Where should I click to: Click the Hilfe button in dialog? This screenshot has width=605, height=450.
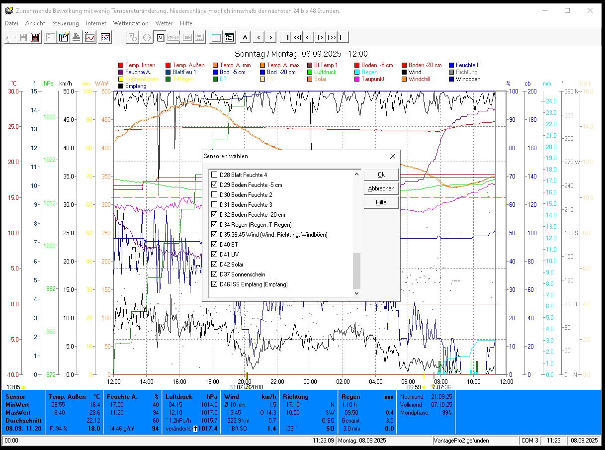[x=381, y=202]
